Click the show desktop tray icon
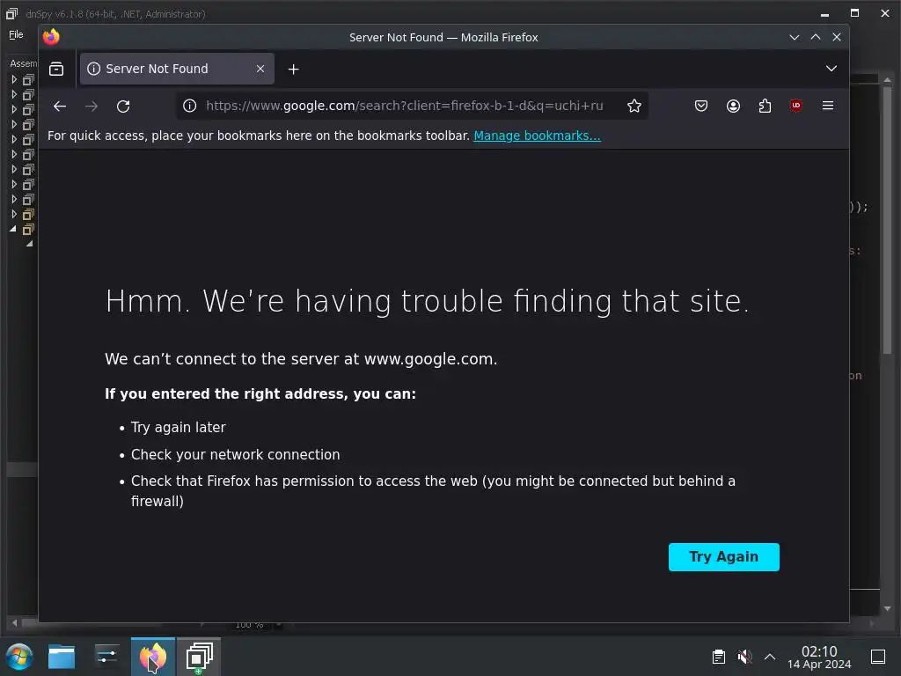This screenshot has width=901, height=676. point(878,657)
